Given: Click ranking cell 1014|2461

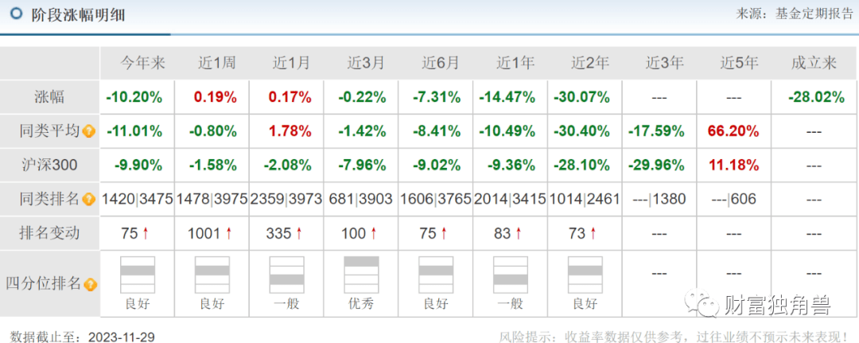Looking at the screenshot, I should [x=585, y=200].
